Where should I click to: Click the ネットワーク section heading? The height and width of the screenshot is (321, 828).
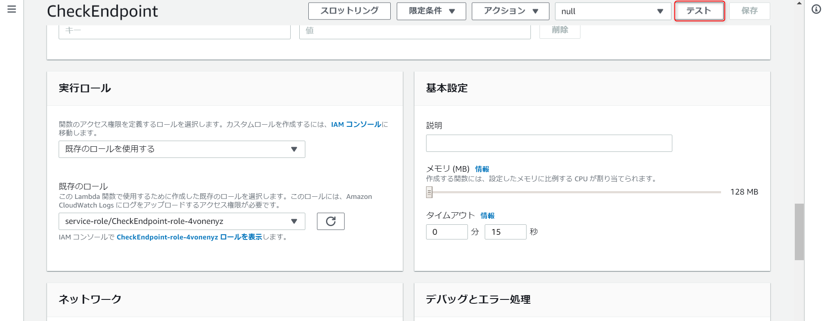pos(90,299)
